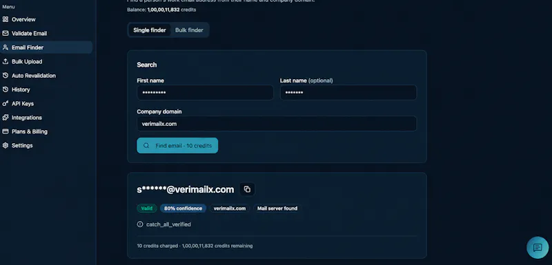Click the Email Finder person icon

click(6, 47)
